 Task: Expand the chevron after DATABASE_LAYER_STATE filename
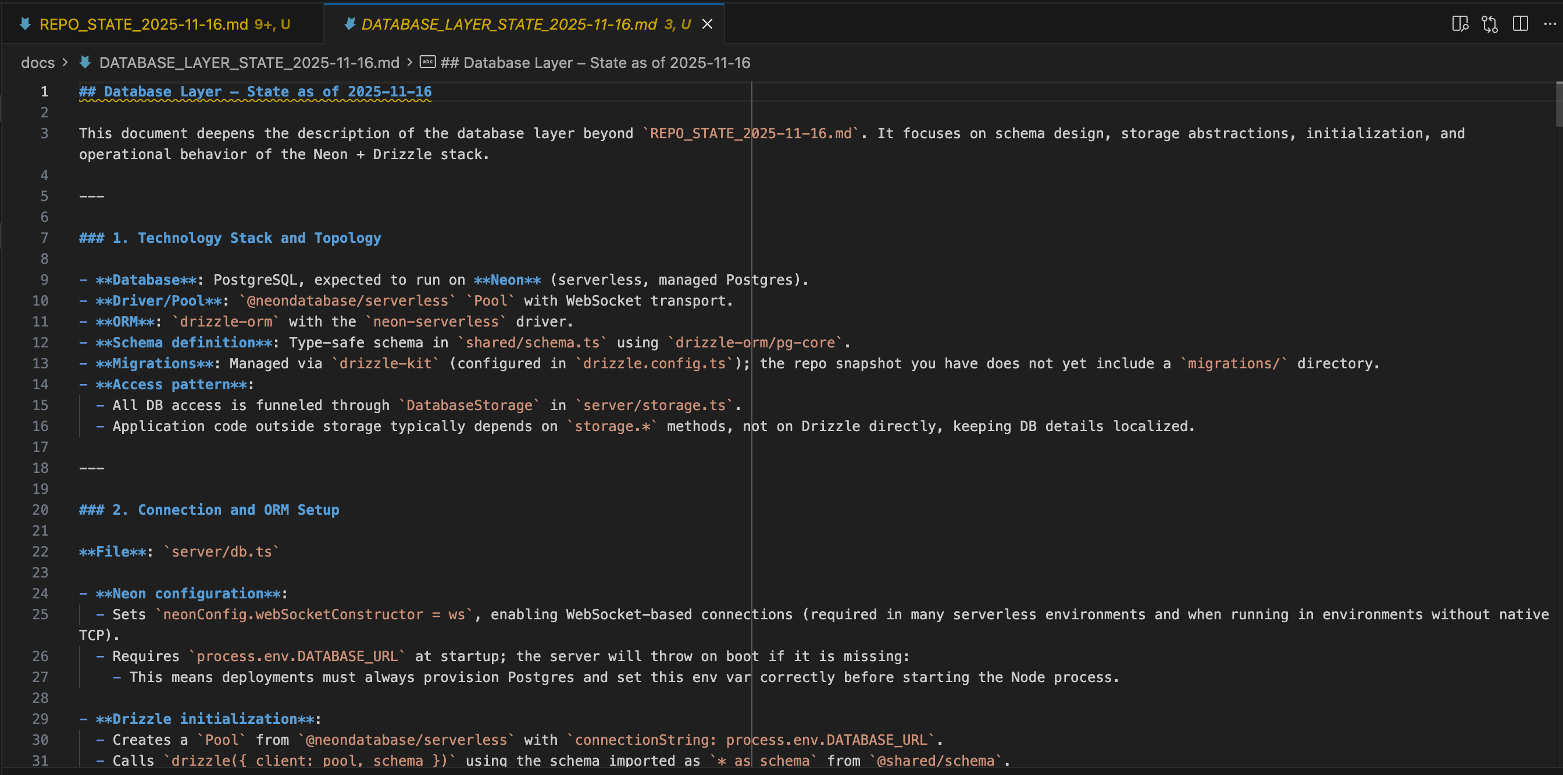[410, 63]
